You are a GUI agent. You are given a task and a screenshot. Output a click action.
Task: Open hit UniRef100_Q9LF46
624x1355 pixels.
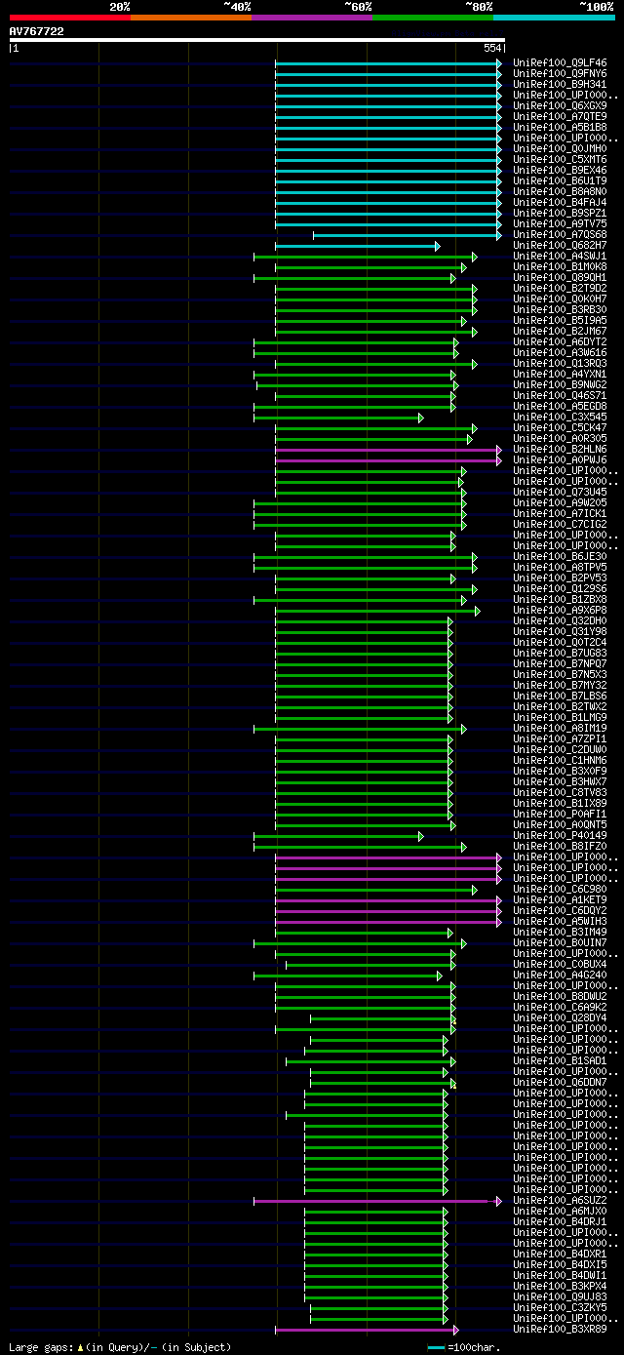tap(560, 63)
